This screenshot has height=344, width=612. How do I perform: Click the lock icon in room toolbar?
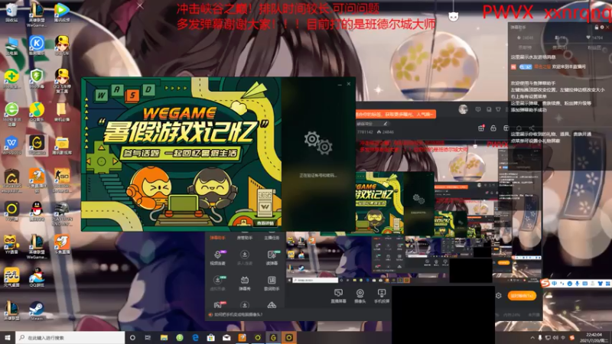493,128
